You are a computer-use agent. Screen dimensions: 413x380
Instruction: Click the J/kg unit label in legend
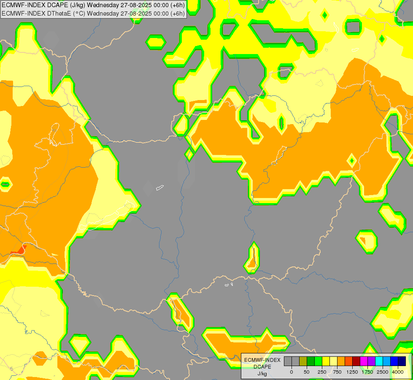pos(262,374)
